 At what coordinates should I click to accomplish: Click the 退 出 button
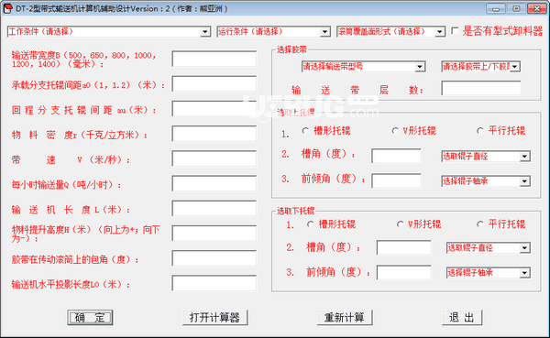[462, 318]
